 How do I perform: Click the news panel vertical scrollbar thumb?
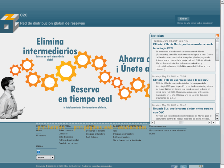pos(217,51)
